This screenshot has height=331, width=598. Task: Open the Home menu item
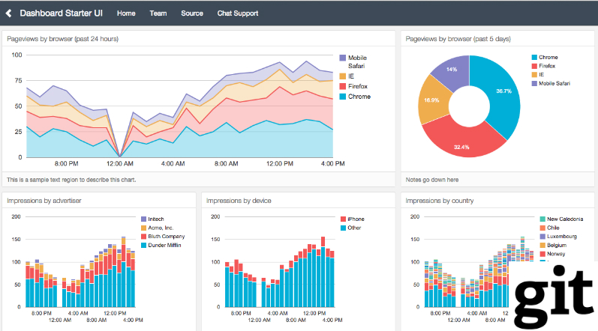click(126, 13)
